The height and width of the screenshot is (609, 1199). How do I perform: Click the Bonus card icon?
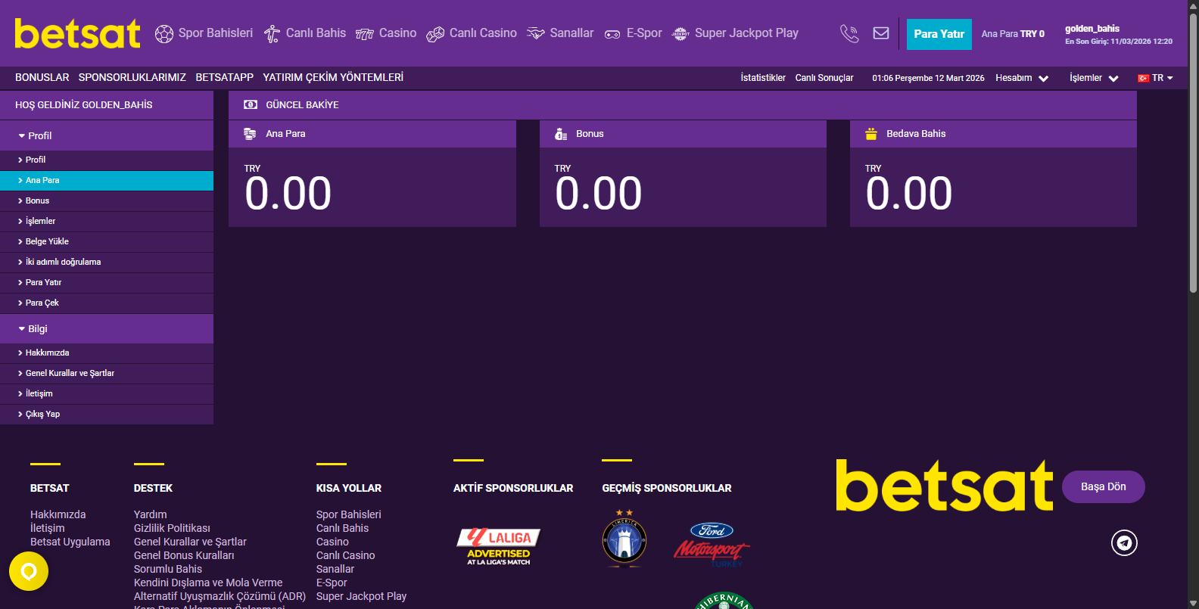pyautogui.click(x=561, y=134)
